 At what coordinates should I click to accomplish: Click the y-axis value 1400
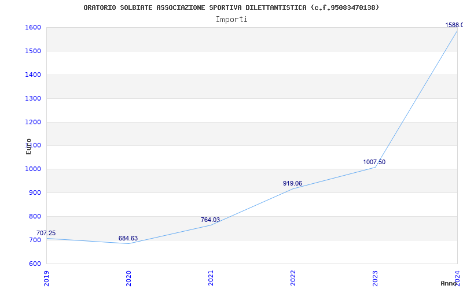pos(32,75)
